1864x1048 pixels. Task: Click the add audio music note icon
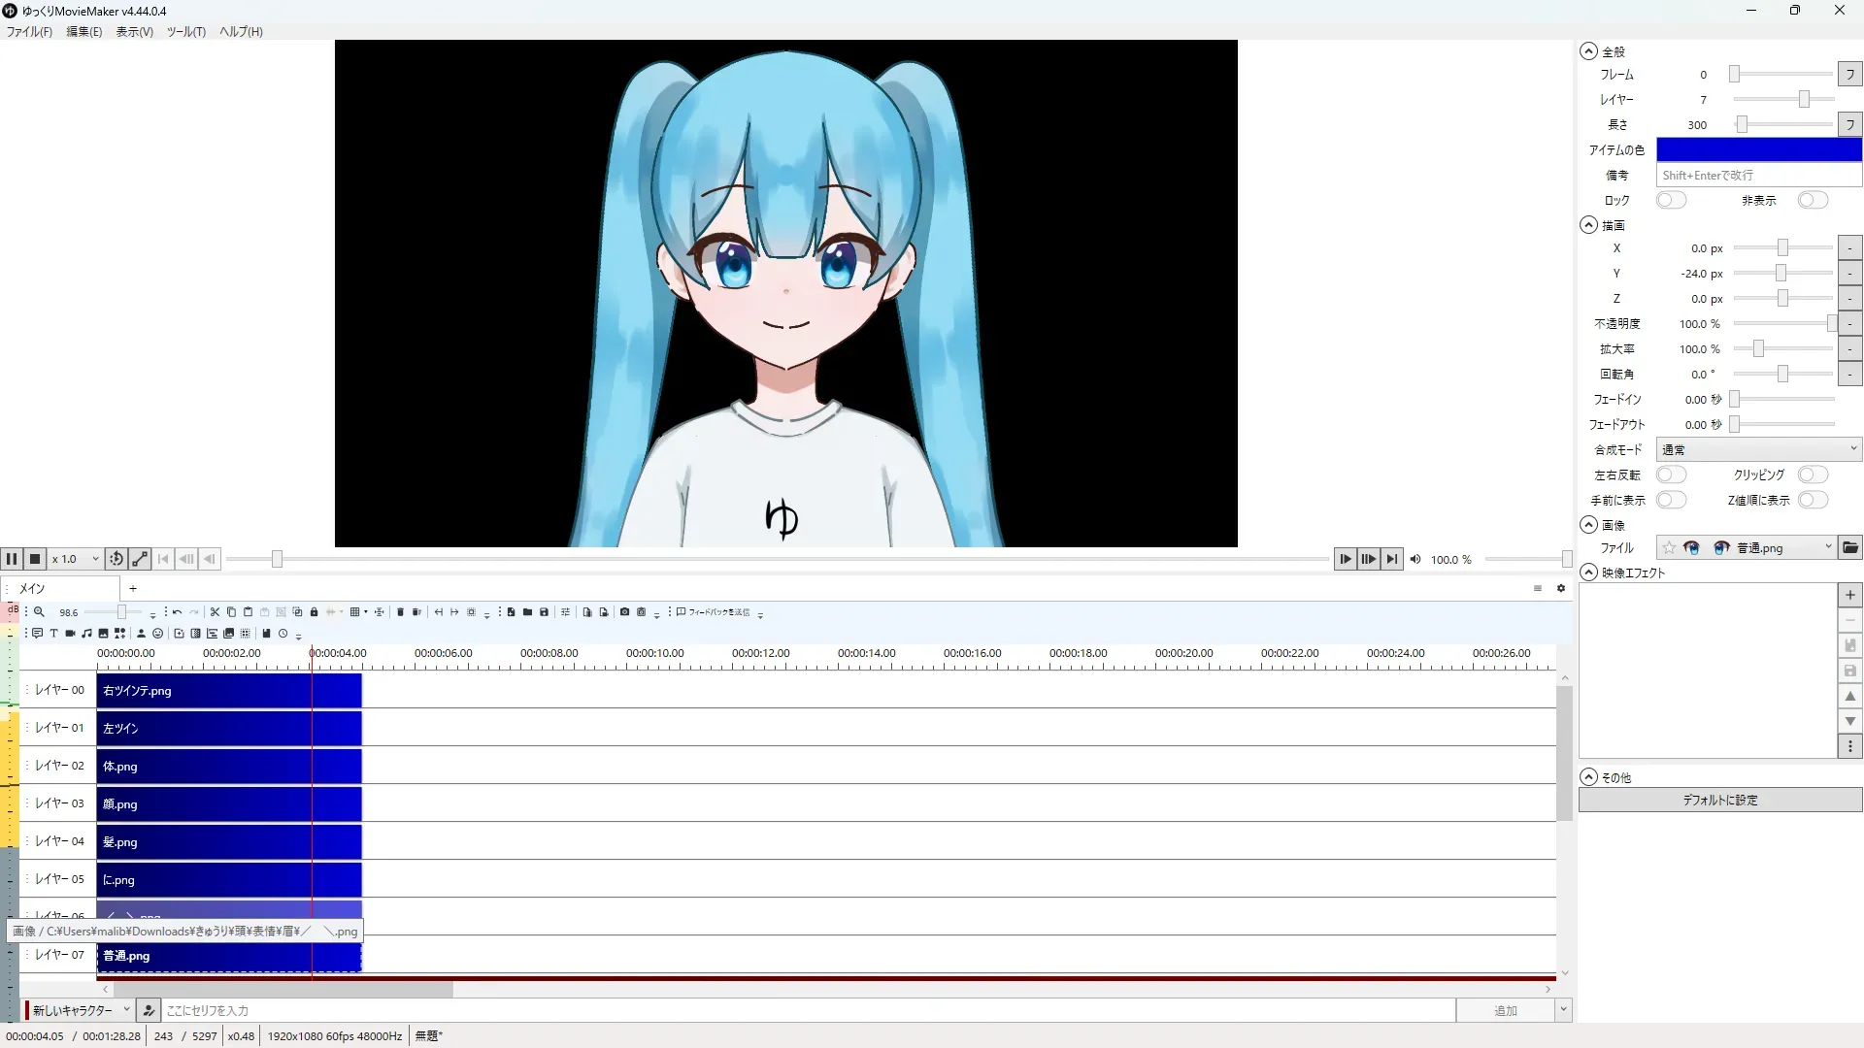(x=86, y=634)
